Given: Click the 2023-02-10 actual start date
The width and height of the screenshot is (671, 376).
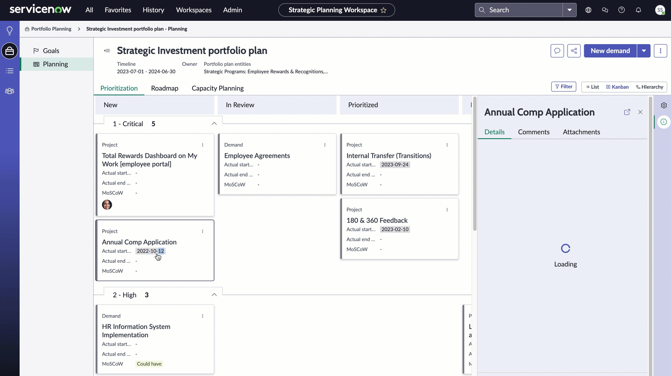Looking at the screenshot, I should pyautogui.click(x=395, y=229).
